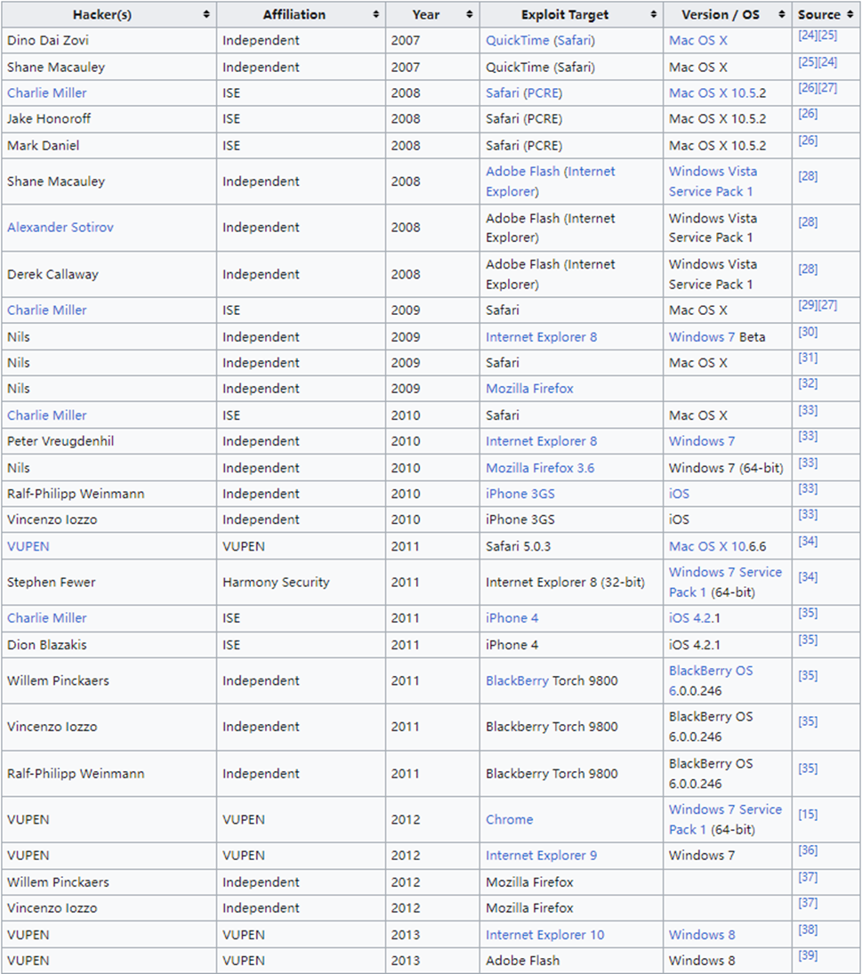Click sort arrows in Affiliation header
The image size is (862, 974).
pos(376,15)
